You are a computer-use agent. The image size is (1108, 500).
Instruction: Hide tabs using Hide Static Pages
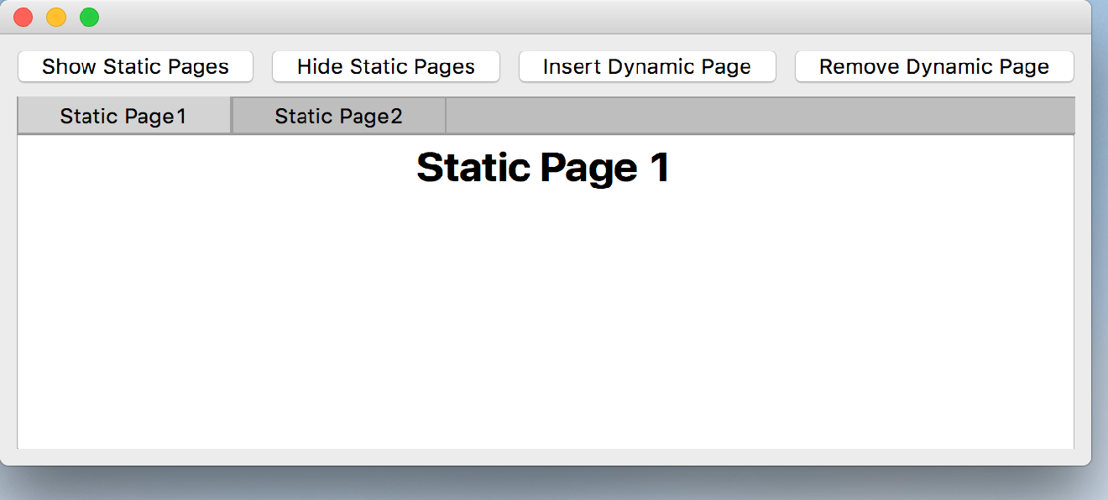(386, 67)
